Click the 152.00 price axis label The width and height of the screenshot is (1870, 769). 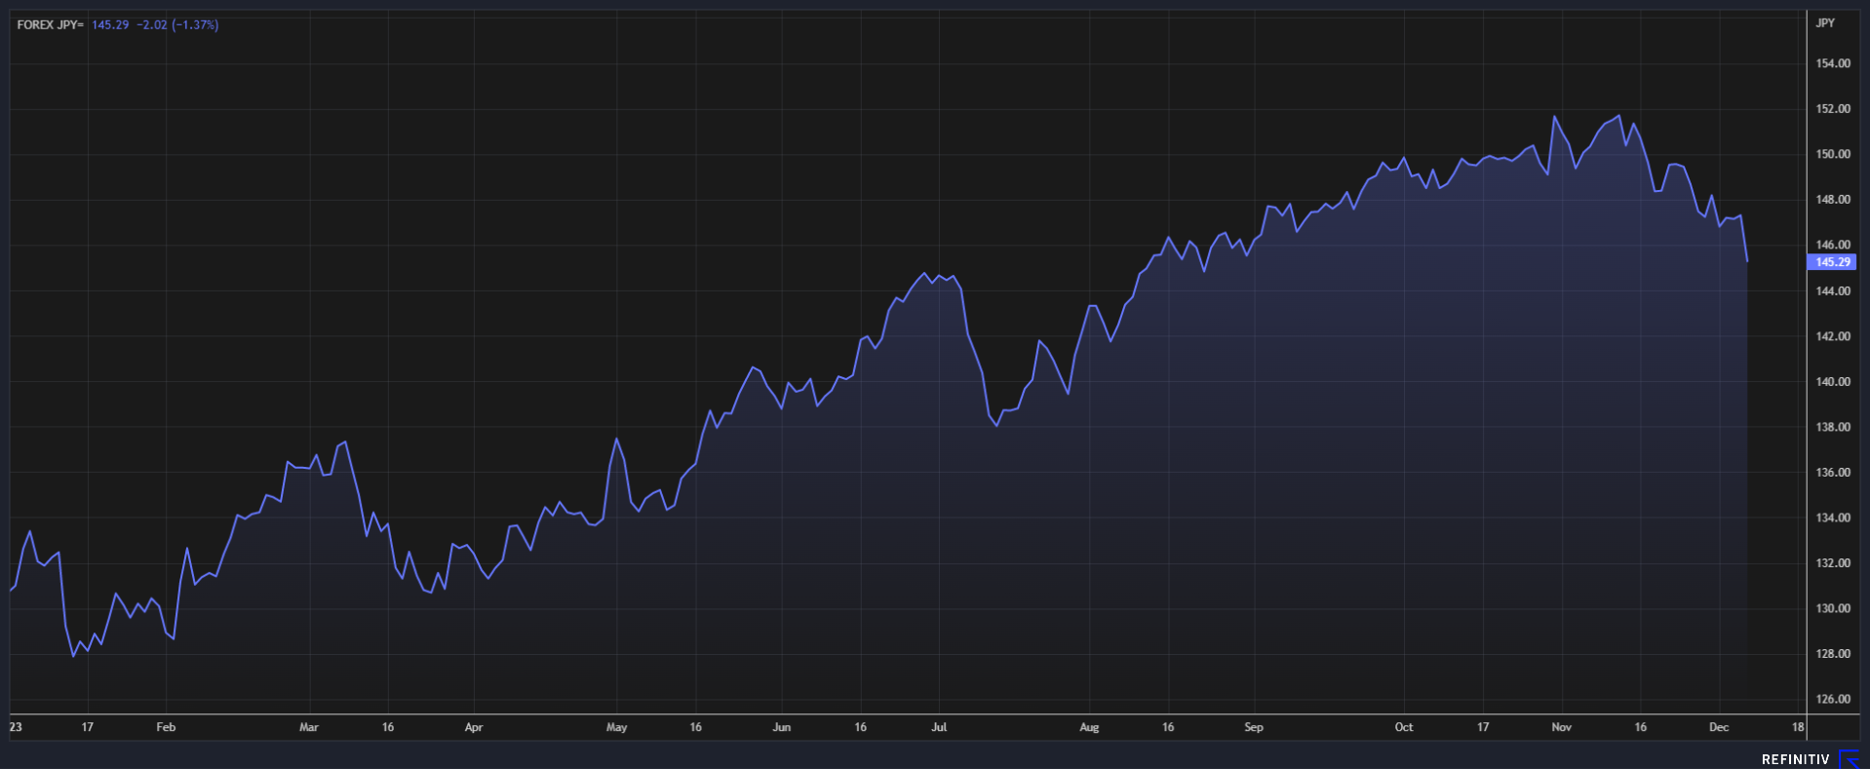[1833, 108]
